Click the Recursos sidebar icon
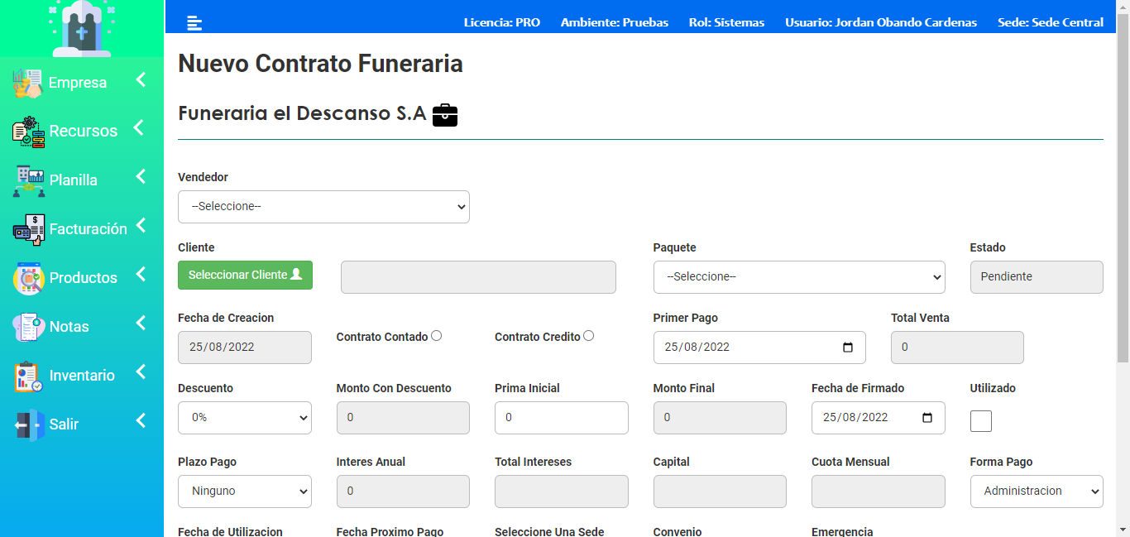Screen dimensions: 1130x537 [x=28, y=132]
